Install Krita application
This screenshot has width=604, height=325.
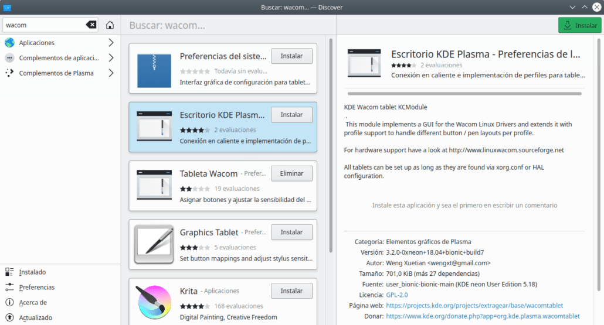(291, 291)
